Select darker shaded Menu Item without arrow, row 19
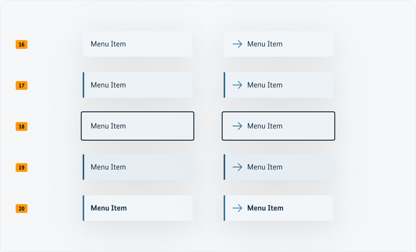Screen dimensions: 416x252 (137, 167)
